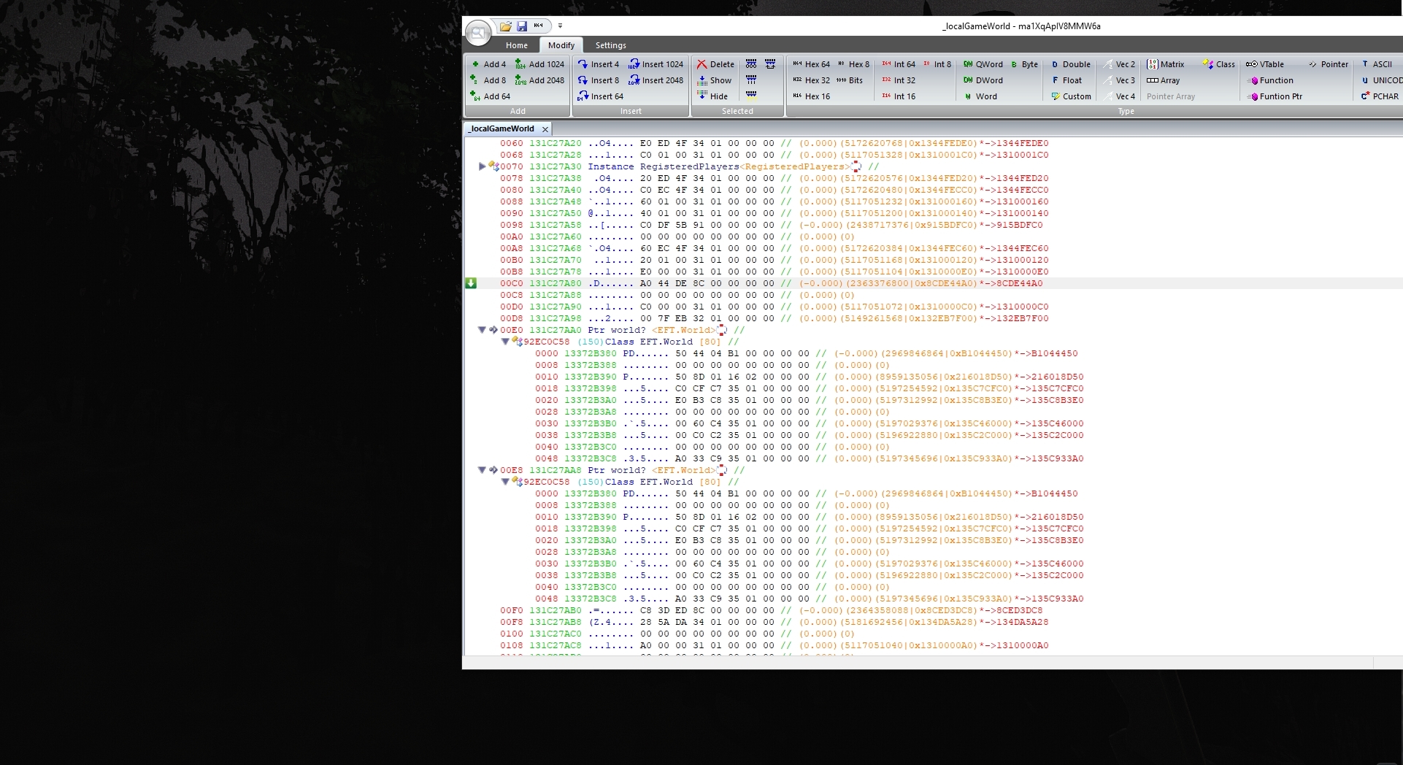Click Hide in the Selected group

click(712, 96)
